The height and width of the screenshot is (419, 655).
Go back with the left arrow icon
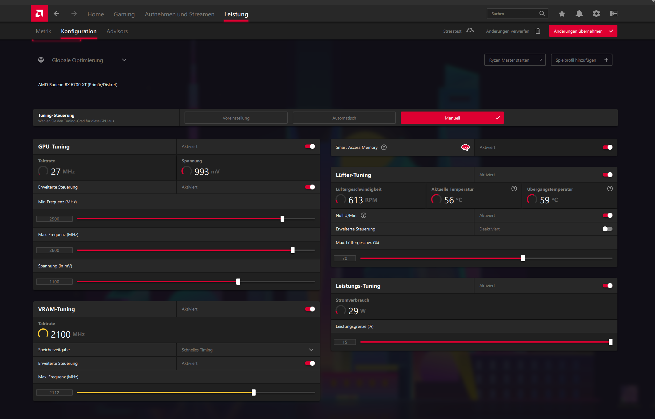click(x=56, y=14)
